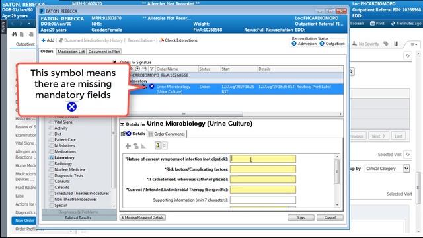The image size is (423, 238).
Task: Click the refresh 4 minutes ago icon
Action: 393,24
